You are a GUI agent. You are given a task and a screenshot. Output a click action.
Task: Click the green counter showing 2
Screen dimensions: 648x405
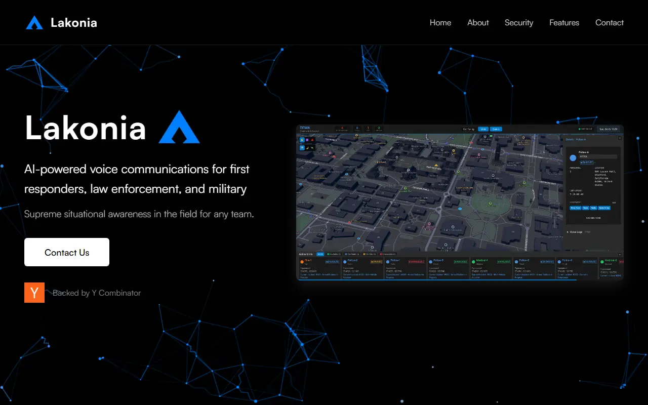[x=379, y=129]
